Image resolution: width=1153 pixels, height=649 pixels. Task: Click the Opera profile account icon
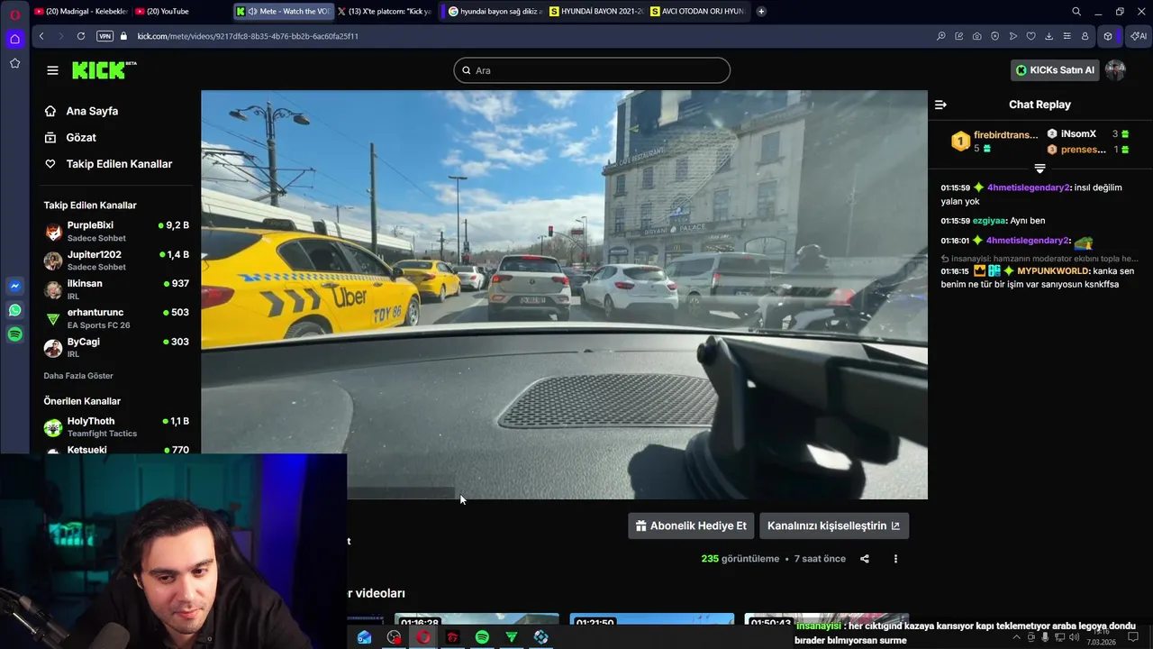click(1085, 36)
